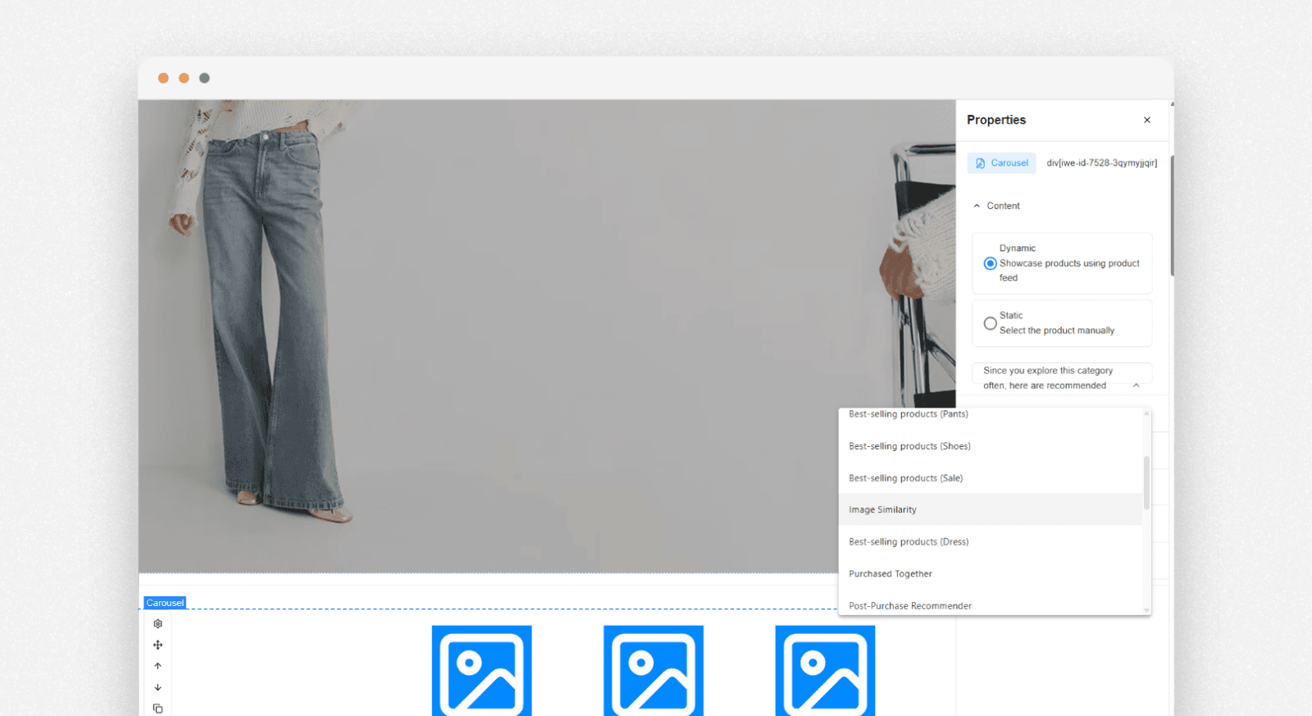Choose Best-selling products (Pants)
Viewport: 1312px width, 716px height.
point(991,414)
